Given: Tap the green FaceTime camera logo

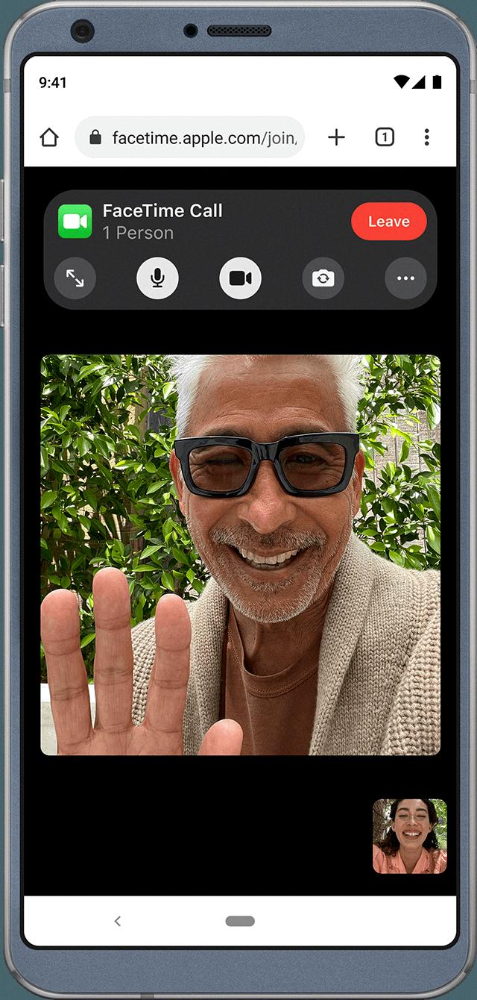Looking at the screenshot, I should (x=75, y=222).
